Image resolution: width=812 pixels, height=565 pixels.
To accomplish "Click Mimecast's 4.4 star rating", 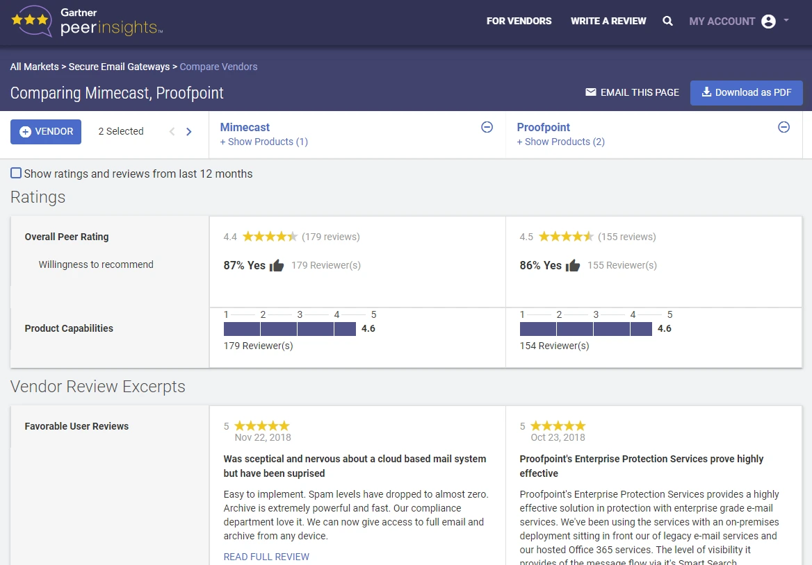I will point(270,237).
